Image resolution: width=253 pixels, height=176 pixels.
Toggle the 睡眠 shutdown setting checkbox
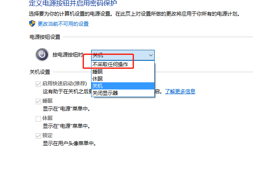(x=38, y=101)
